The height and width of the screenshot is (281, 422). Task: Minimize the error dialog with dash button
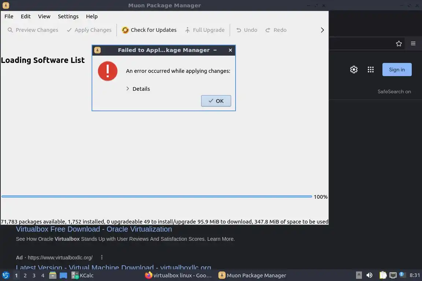[x=215, y=50]
